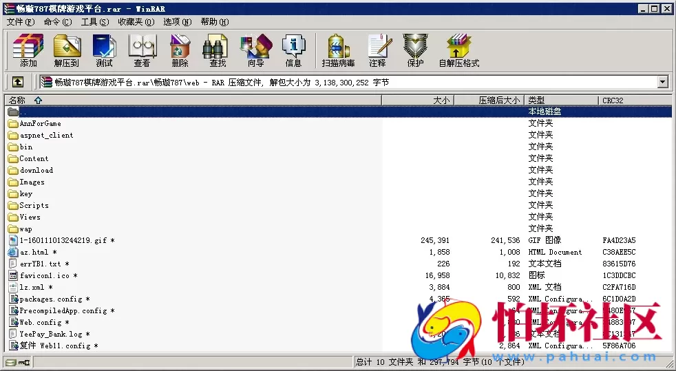Click the HTML Document type cell
The image size is (676, 371).
[555, 252]
